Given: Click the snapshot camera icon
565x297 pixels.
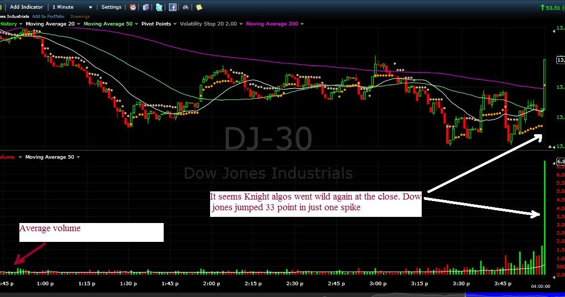Looking at the screenshot, I should tap(186, 7).
